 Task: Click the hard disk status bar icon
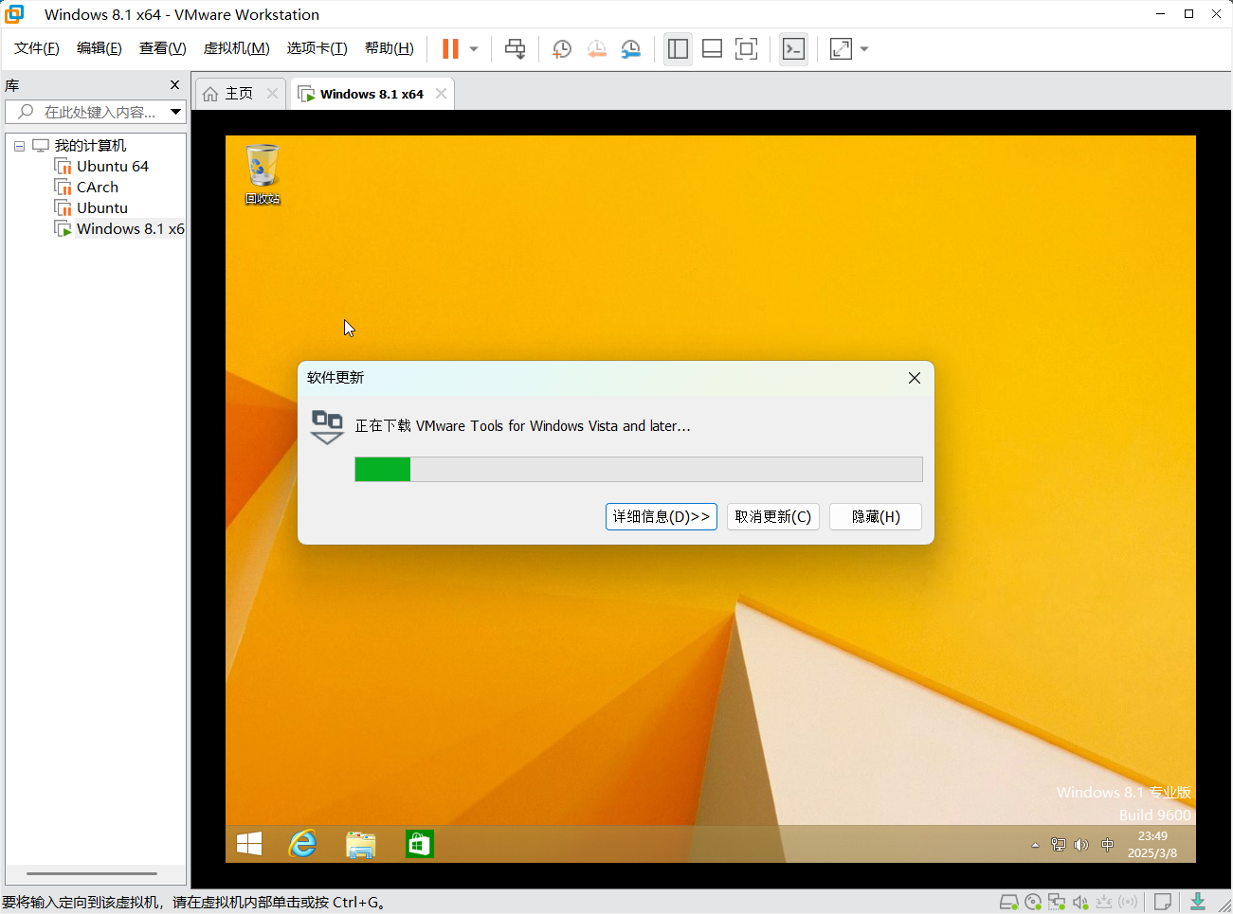click(x=1009, y=902)
